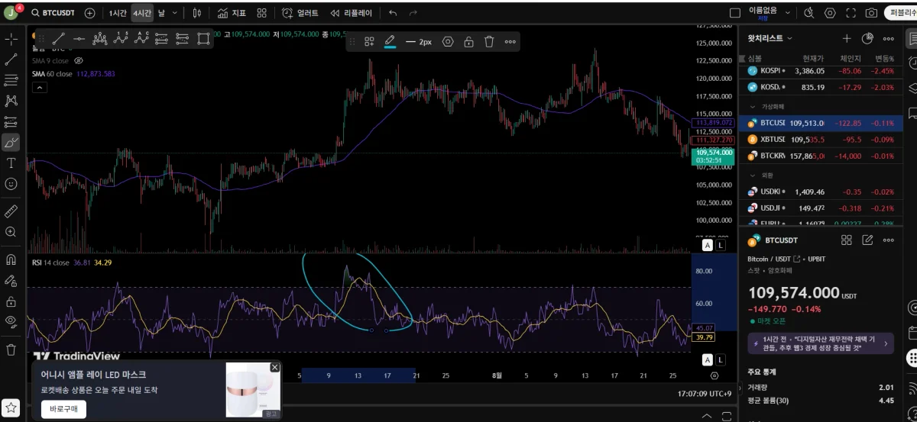Add symbol to watchlist with plus icon
Viewport: 917px width, 422px height.
coord(847,38)
